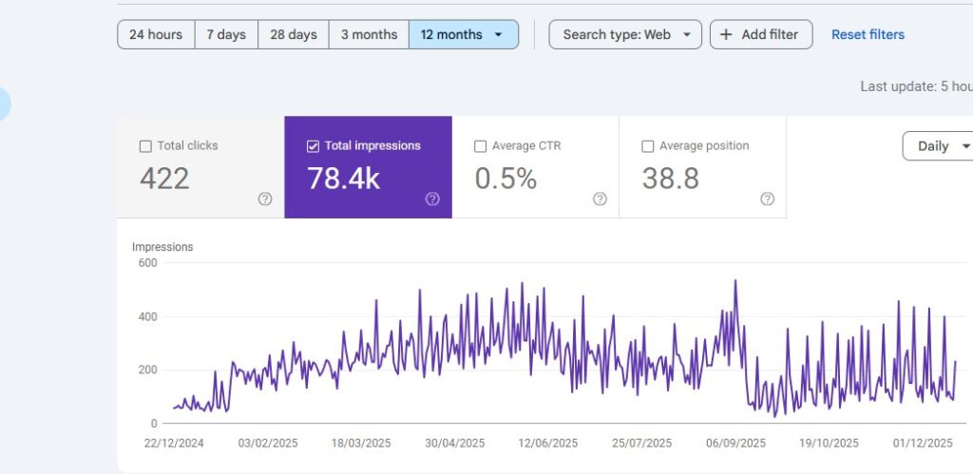Click the 25/07/2025 date label
Viewport: 973px width, 474px height.
coord(641,444)
